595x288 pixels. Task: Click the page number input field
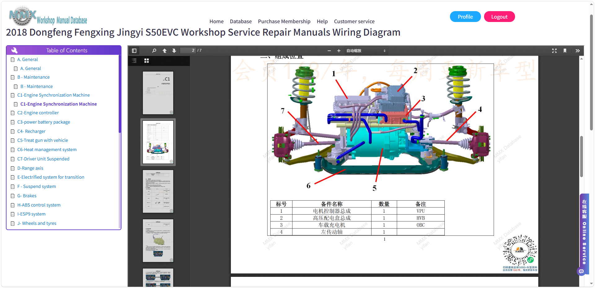[x=188, y=50]
